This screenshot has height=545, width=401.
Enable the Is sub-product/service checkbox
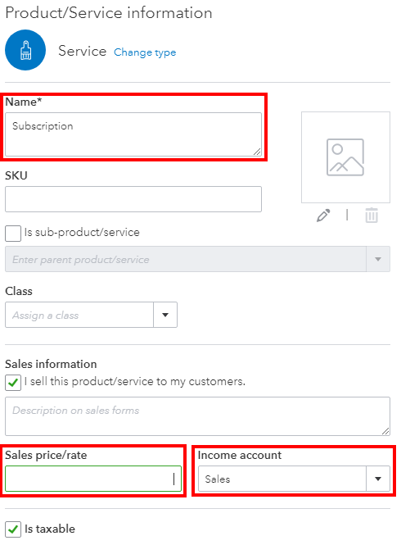click(13, 234)
